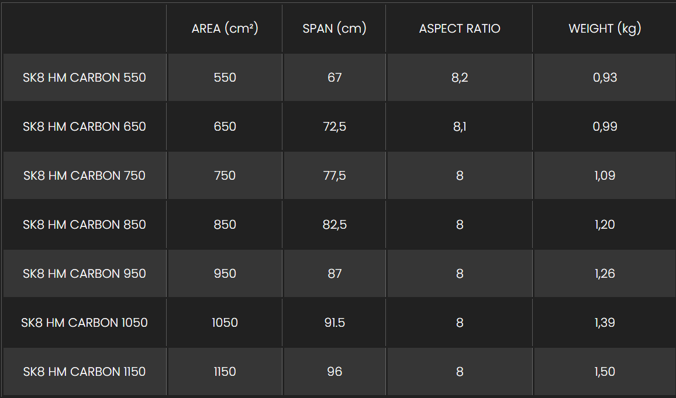Image resolution: width=676 pixels, height=398 pixels.
Task: Click the SPAN (cm) column header
Action: click(x=334, y=29)
